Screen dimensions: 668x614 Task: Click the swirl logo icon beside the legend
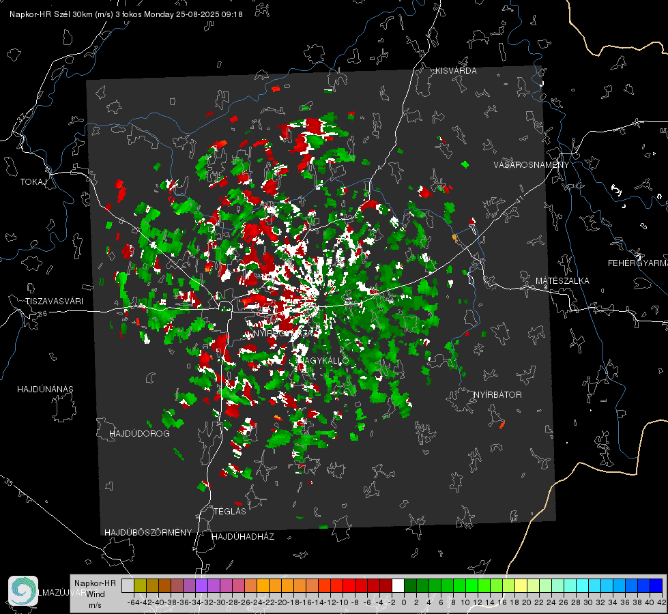point(23,591)
